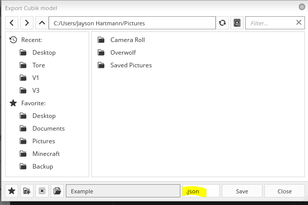Open the .json file type selector
The image size is (308, 205).
(x=201, y=191)
